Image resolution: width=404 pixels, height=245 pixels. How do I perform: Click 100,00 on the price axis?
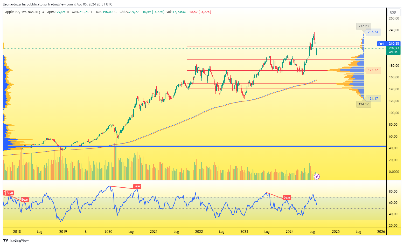coord(394,113)
